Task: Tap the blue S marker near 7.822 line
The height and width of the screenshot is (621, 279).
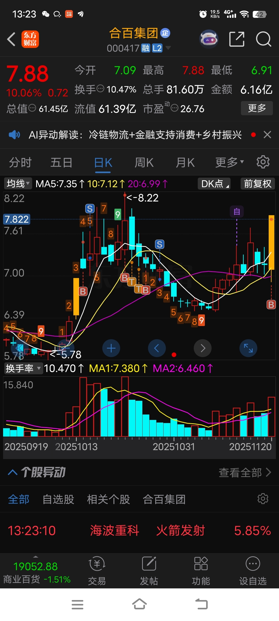Action: pyautogui.click(x=90, y=209)
